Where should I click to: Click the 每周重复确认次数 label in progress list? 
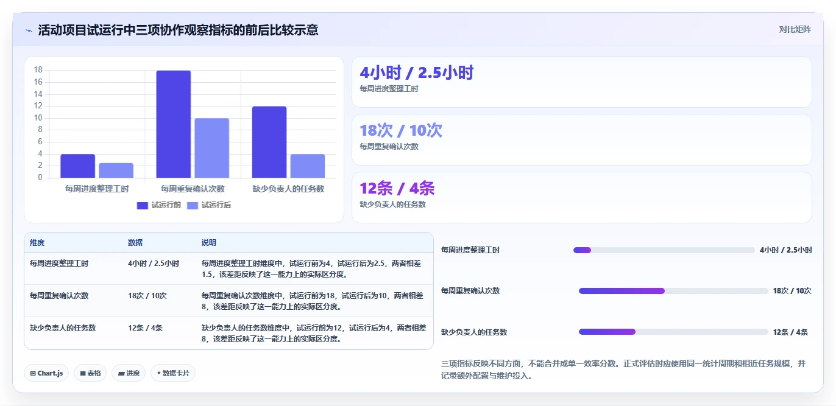pyautogui.click(x=470, y=291)
